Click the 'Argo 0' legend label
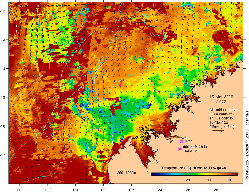The width and height of the screenshot is (249, 192). pyautogui.click(x=190, y=141)
